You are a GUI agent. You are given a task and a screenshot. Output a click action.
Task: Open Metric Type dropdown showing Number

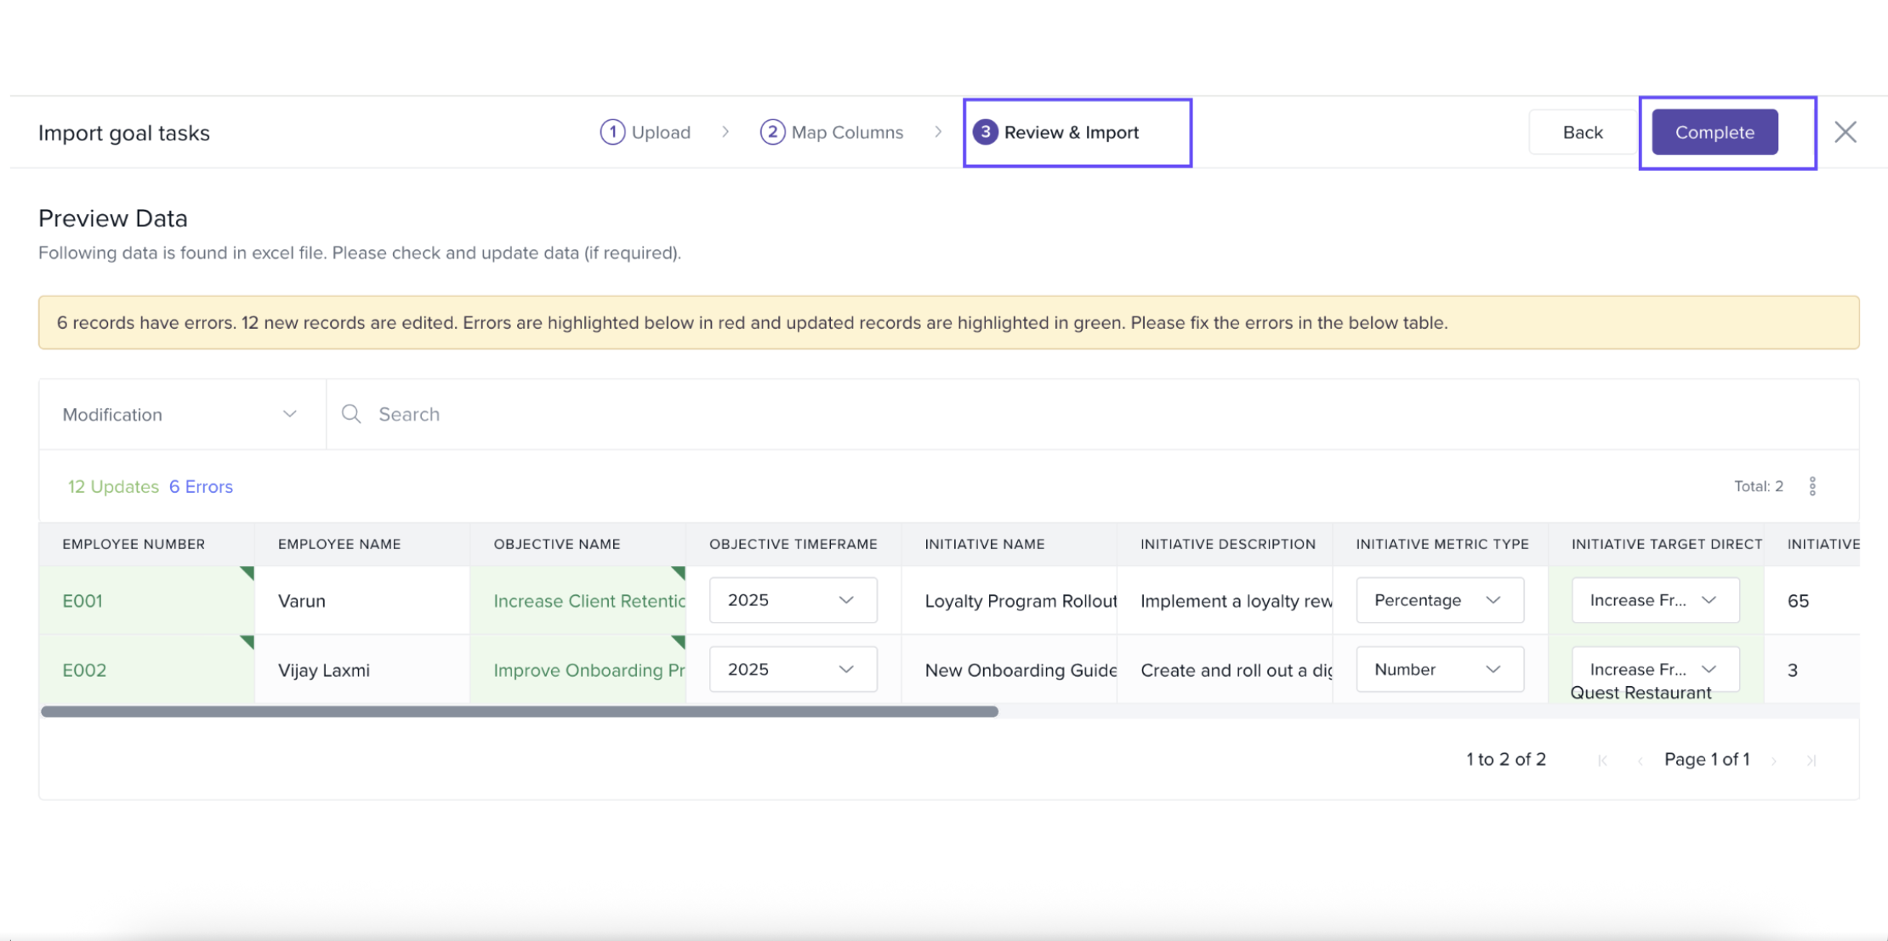click(x=1439, y=670)
